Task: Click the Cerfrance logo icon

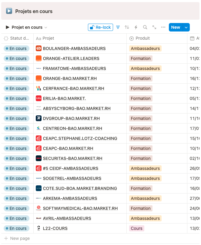Action: [39, 88]
